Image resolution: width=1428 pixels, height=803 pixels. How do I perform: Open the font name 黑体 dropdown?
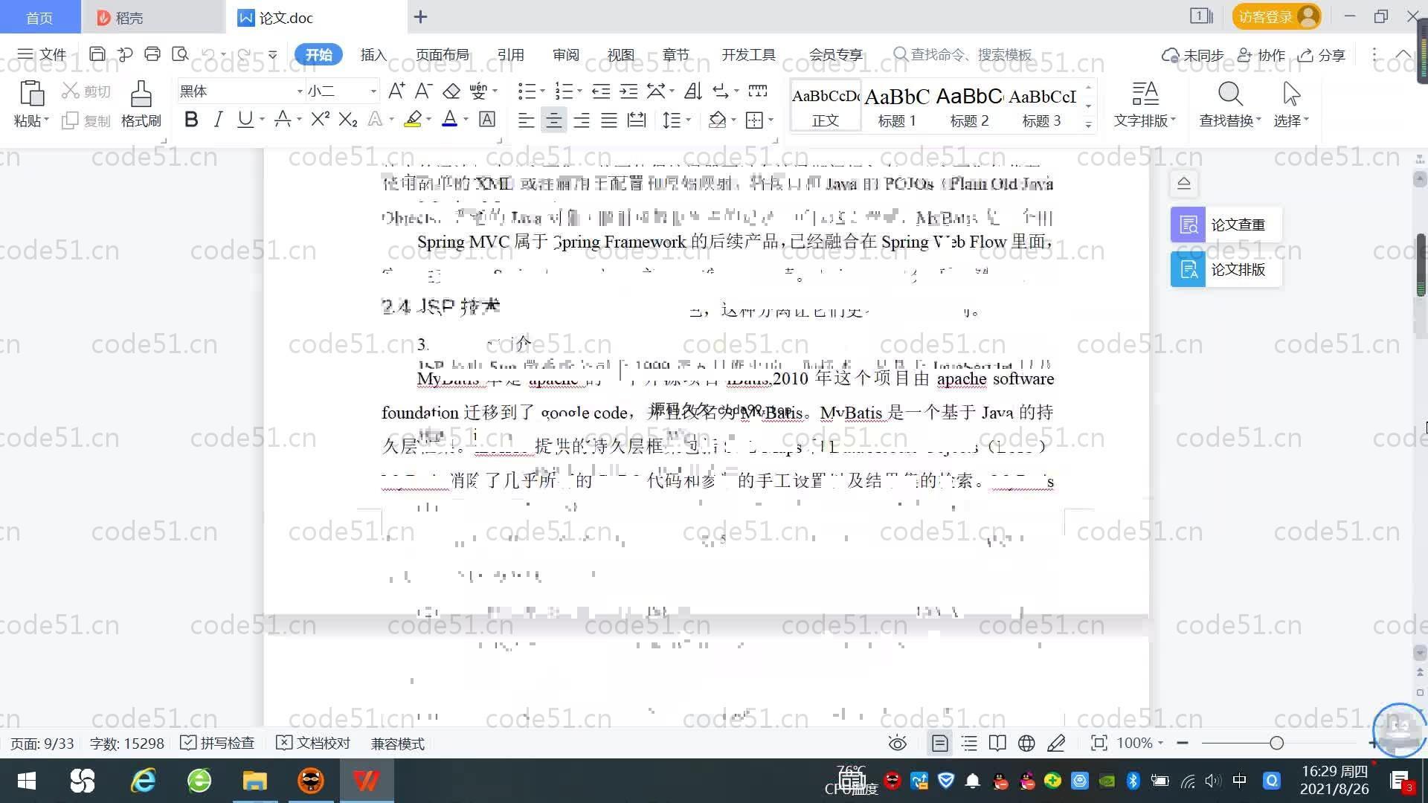click(300, 91)
